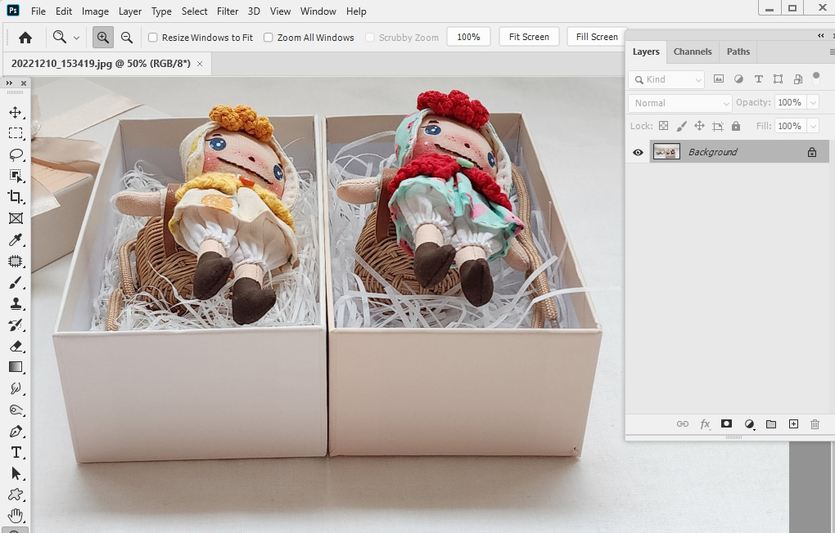Hide the Background layer visibility
835x533 pixels.
[x=638, y=152]
